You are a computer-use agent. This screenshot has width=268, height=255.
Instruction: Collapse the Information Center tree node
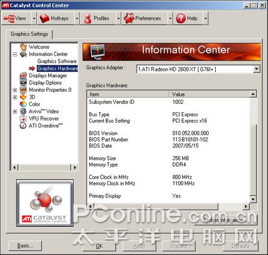(x=15, y=54)
